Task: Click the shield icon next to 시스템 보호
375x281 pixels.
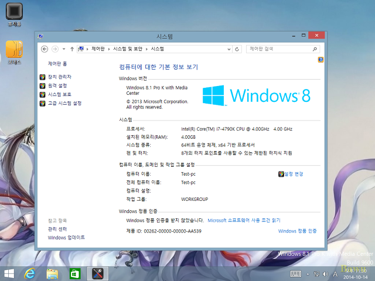Action: point(43,95)
